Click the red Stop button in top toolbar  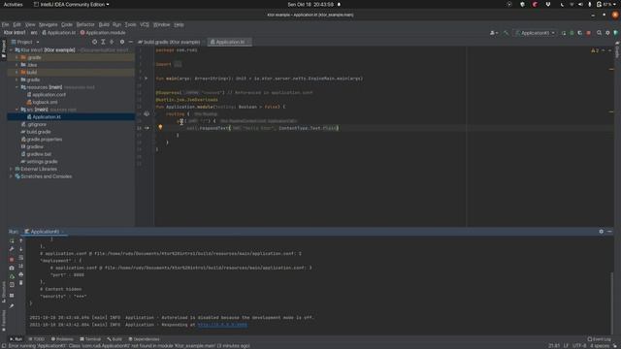tap(589, 33)
